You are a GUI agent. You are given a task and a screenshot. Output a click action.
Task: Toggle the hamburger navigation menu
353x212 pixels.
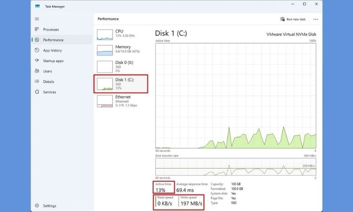pyautogui.click(x=37, y=19)
